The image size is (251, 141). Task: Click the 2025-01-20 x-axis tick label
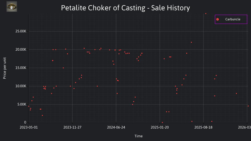(x=160, y=127)
